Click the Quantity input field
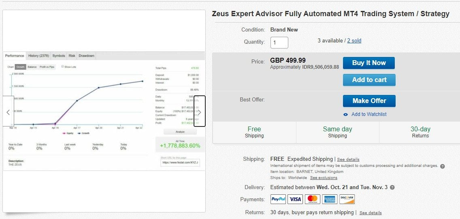This screenshot has width=460, height=219. (x=279, y=42)
